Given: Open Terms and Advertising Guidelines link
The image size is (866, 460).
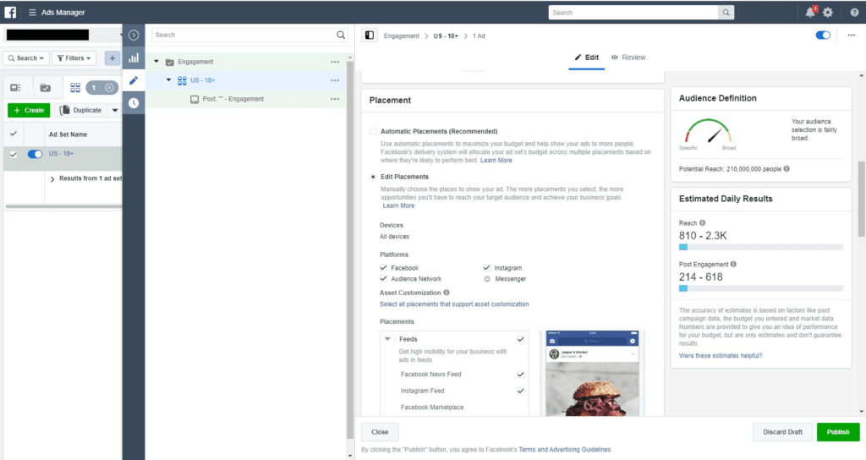Looking at the screenshot, I should click(564, 450).
